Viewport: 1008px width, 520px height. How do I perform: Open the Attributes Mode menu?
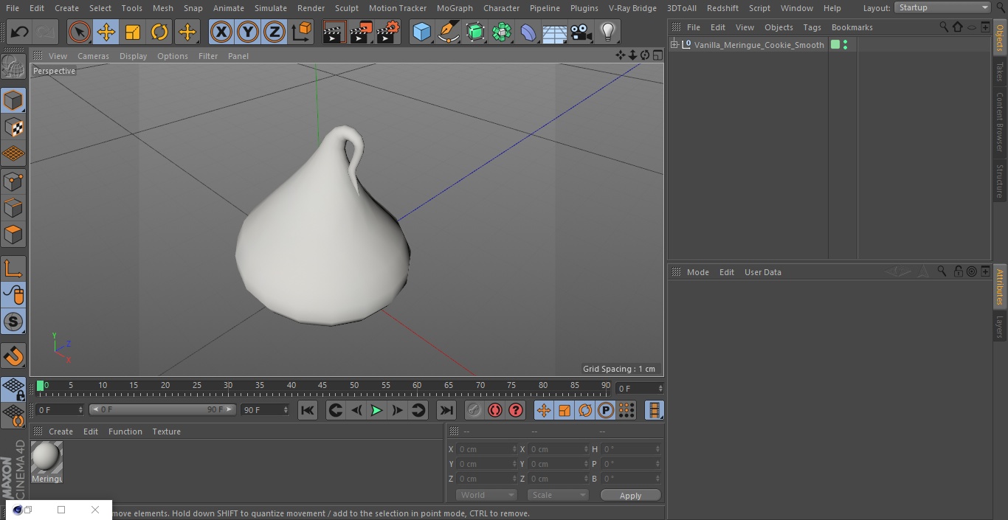(x=698, y=272)
